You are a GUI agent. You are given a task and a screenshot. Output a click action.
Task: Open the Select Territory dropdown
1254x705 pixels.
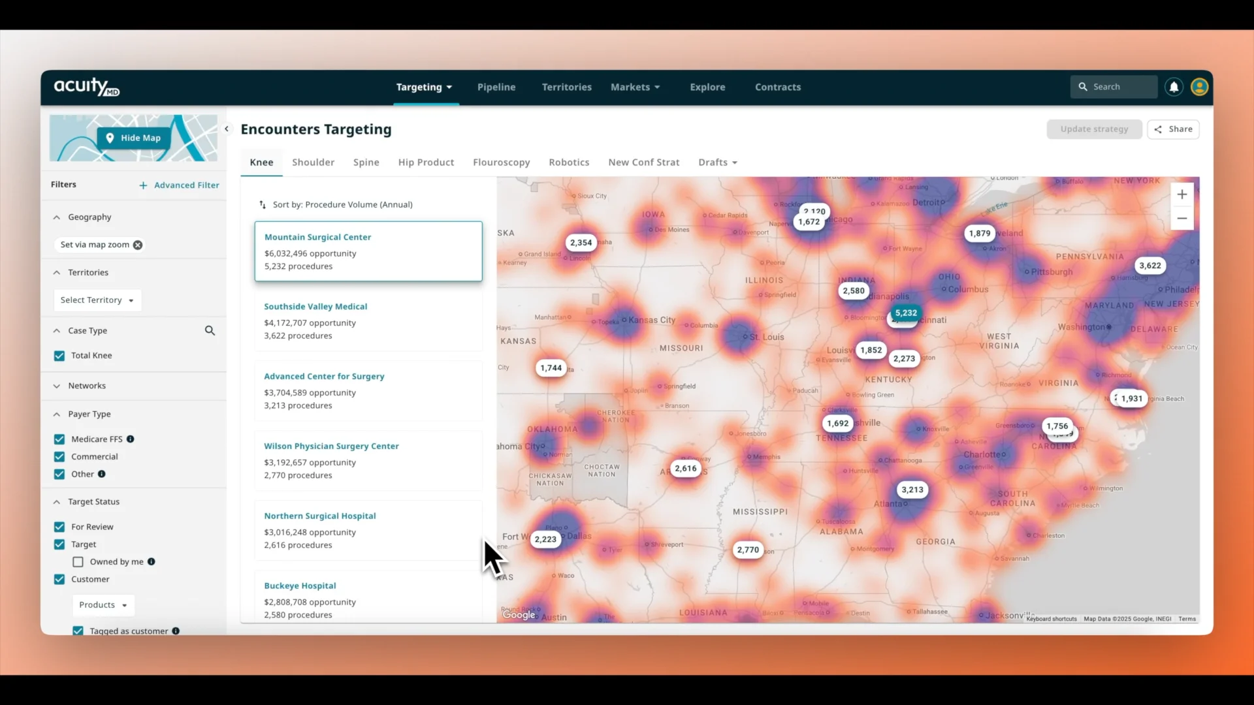pyautogui.click(x=97, y=300)
